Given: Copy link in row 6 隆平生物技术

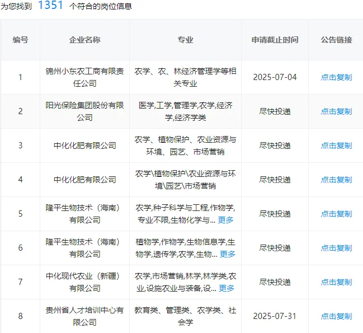Looking at the screenshot, I should pyautogui.click(x=336, y=248).
